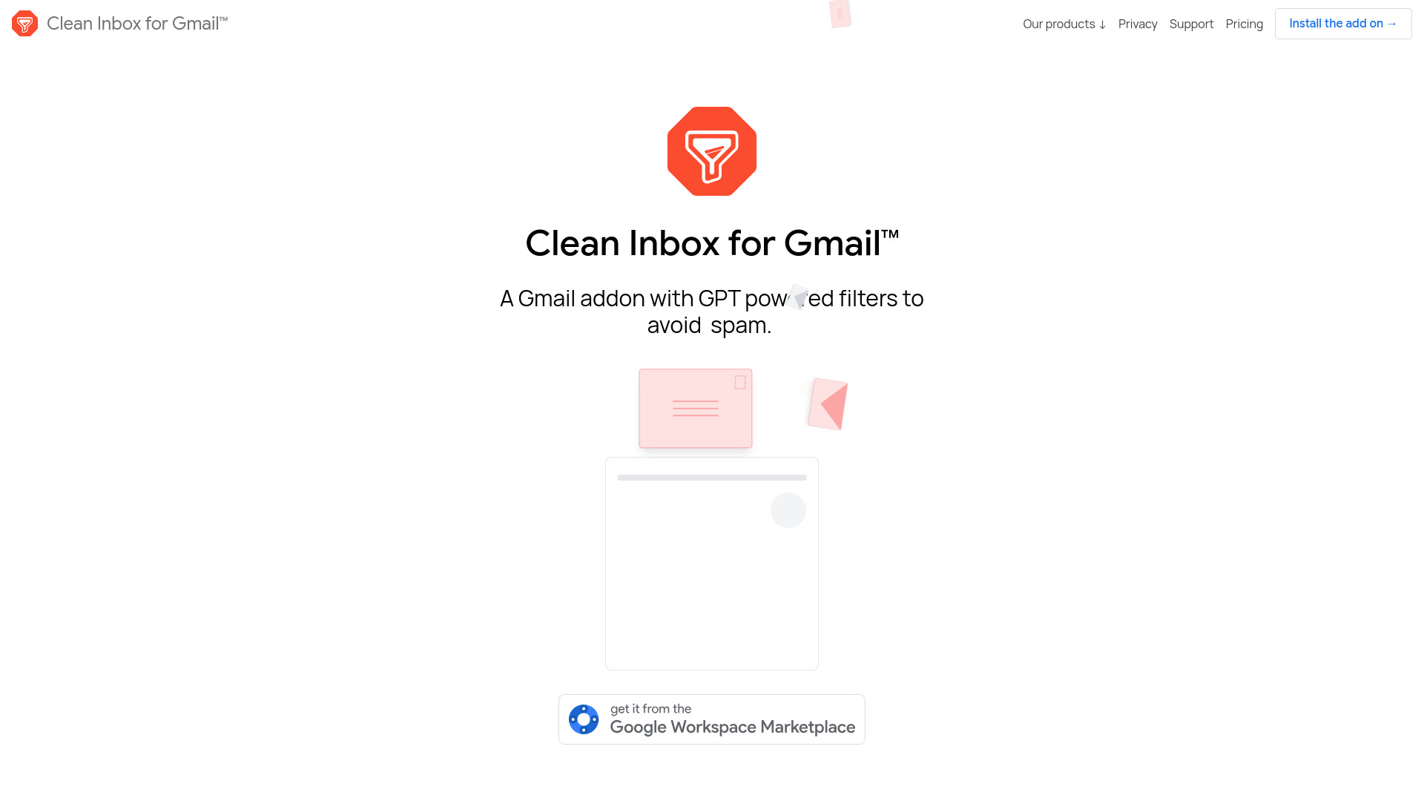Click the horizontal rule in the email preview
The height and width of the screenshot is (801, 1424).
pyautogui.click(x=712, y=478)
